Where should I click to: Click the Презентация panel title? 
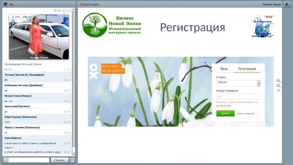click(89, 4)
